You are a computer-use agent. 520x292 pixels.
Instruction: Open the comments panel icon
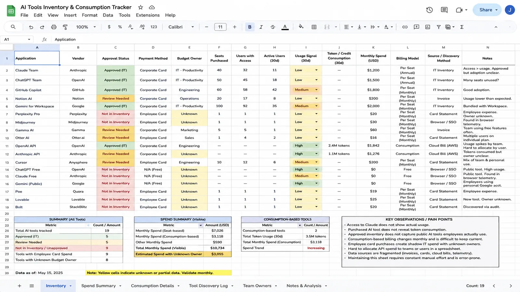(444, 10)
